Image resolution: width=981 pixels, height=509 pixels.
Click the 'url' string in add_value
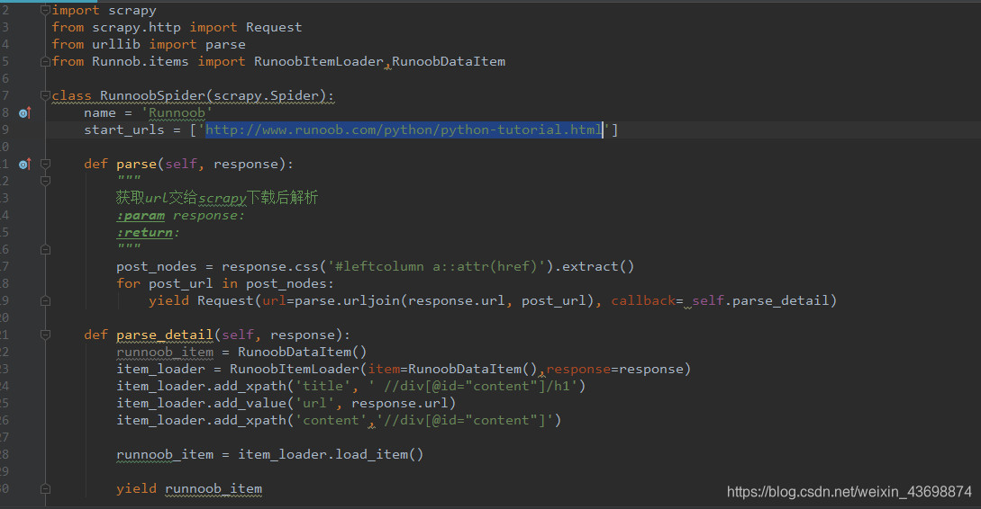click(314, 404)
